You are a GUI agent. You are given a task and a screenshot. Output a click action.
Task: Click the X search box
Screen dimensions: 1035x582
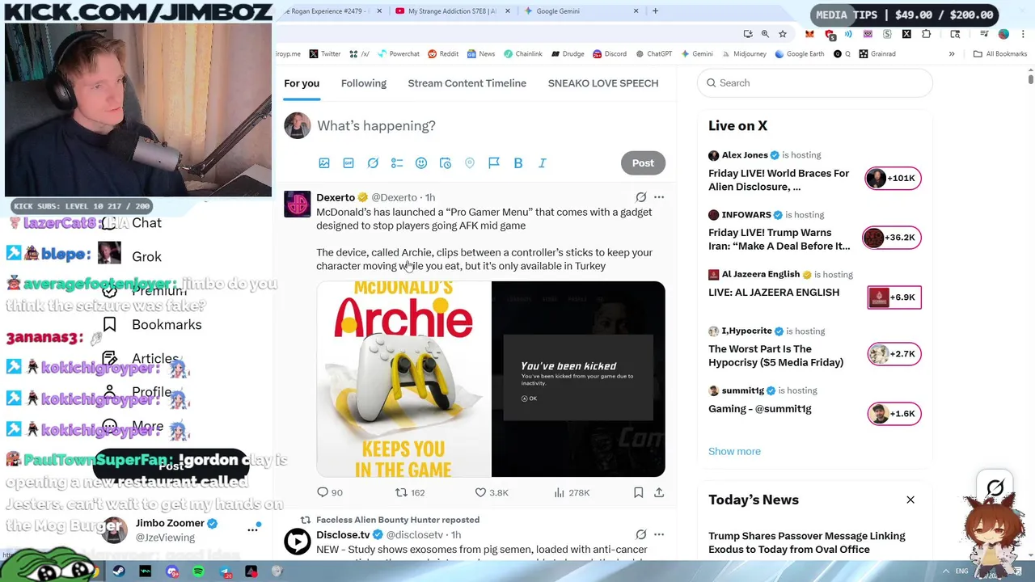click(x=815, y=82)
